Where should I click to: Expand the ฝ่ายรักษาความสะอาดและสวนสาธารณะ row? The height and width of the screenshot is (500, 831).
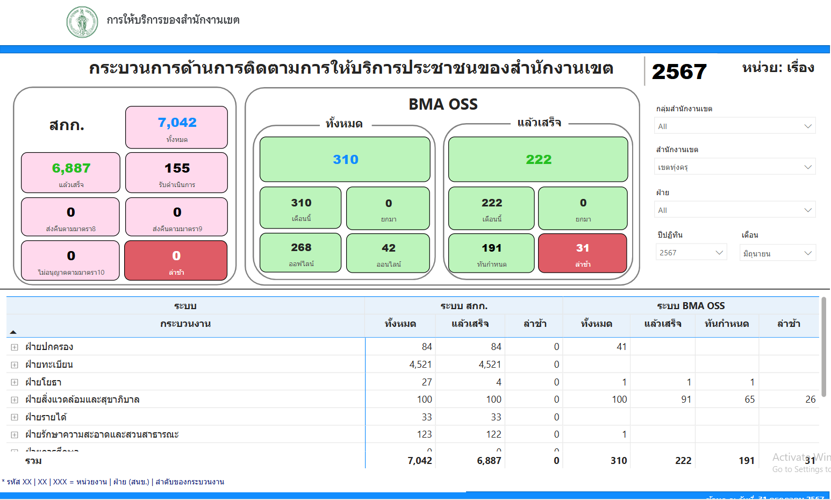tap(15, 435)
